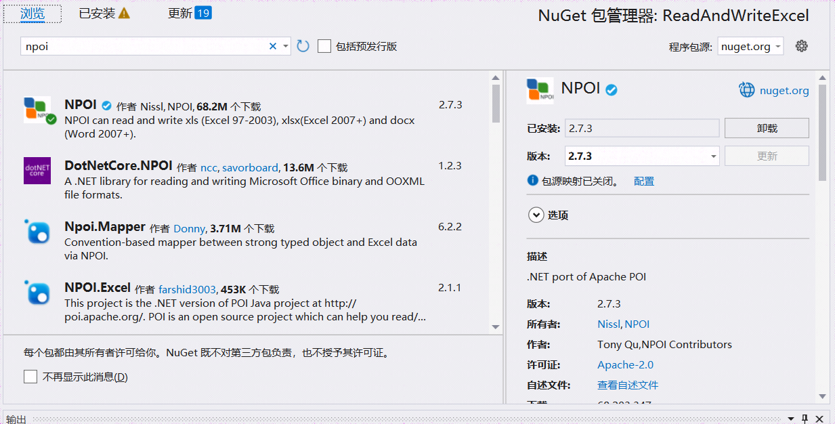Image resolution: width=835 pixels, height=424 pixels.
Task: Click the package list vertical scrollbar thumb
Action: click(x=496, y=103)
